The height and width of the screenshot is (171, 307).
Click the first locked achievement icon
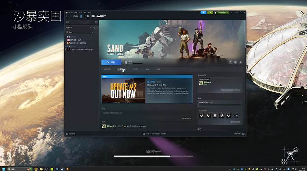click(x=201, y=115)
